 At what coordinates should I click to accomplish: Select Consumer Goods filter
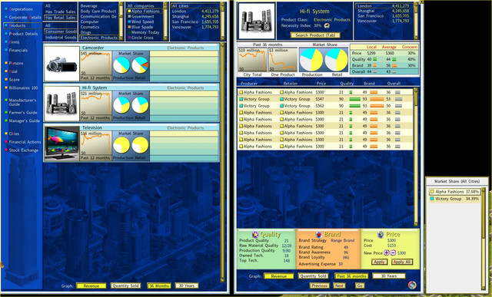click(x=61, y=31)
